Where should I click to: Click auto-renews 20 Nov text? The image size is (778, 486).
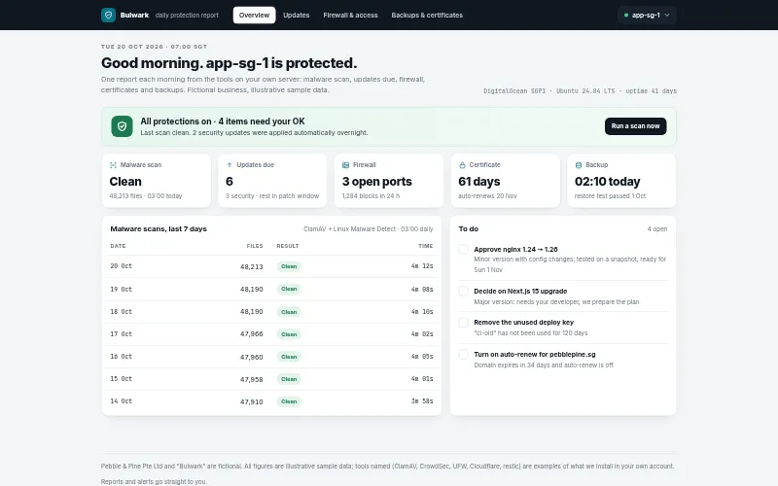487,196
